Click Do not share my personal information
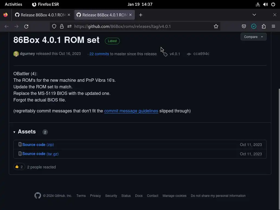Viewport: 280px width, 210px height. point(218,196)
